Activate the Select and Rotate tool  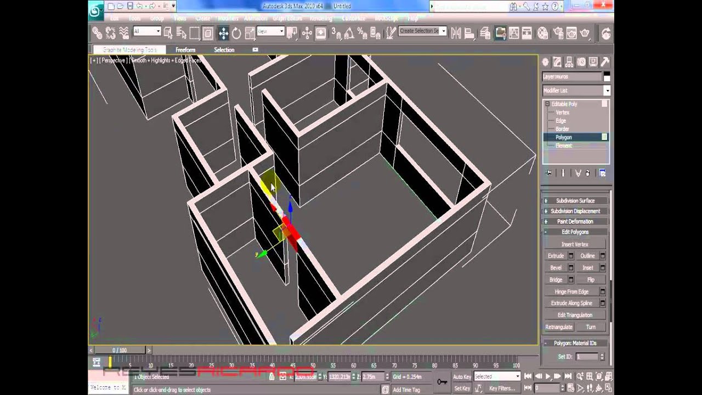click(236, 33)
